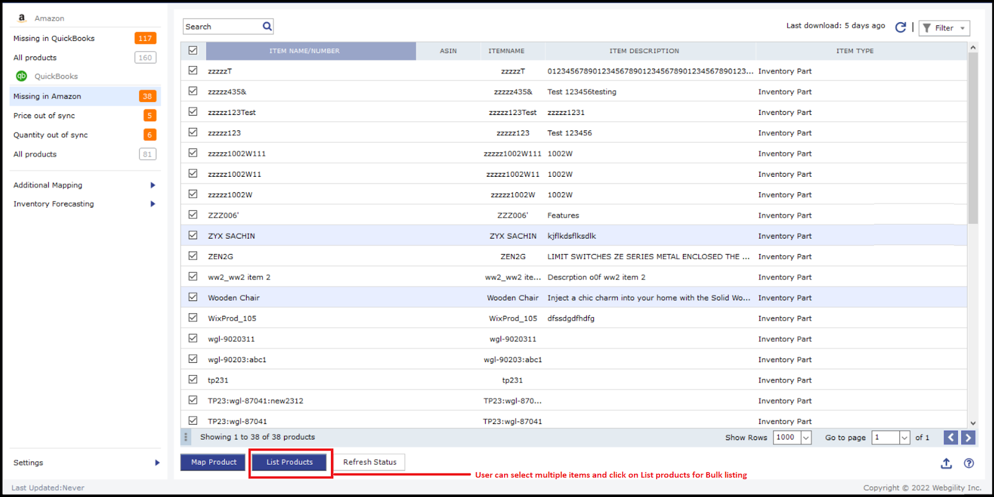Click the Amazon logo icon

pyautogui.click(x=22, y=18)
